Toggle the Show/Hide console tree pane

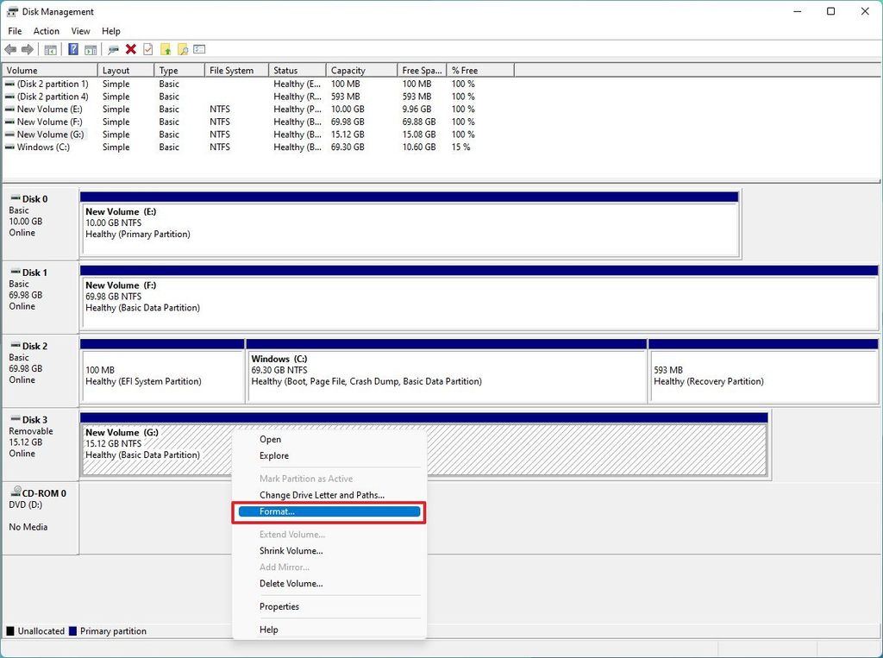point(51,49)
